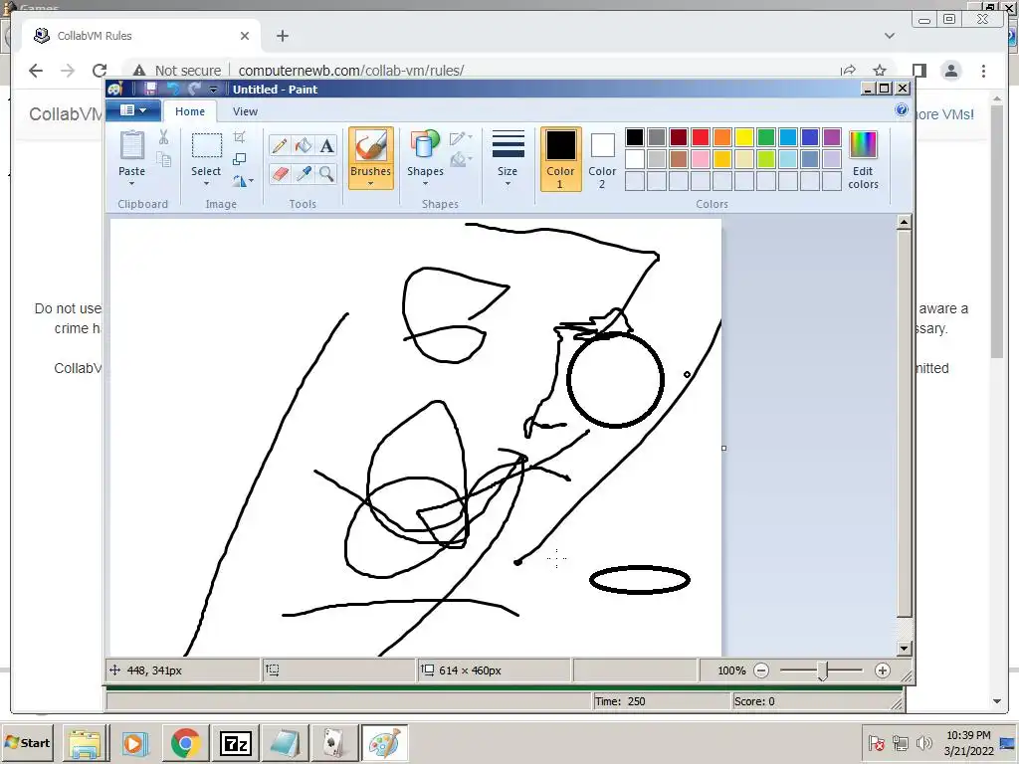The width and height of the screenshot is (1019, 764).
Task: Pick the yellow color swatch
Action: point(744,137)
